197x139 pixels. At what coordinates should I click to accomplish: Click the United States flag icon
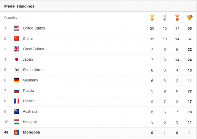click(x=17, y=28)
